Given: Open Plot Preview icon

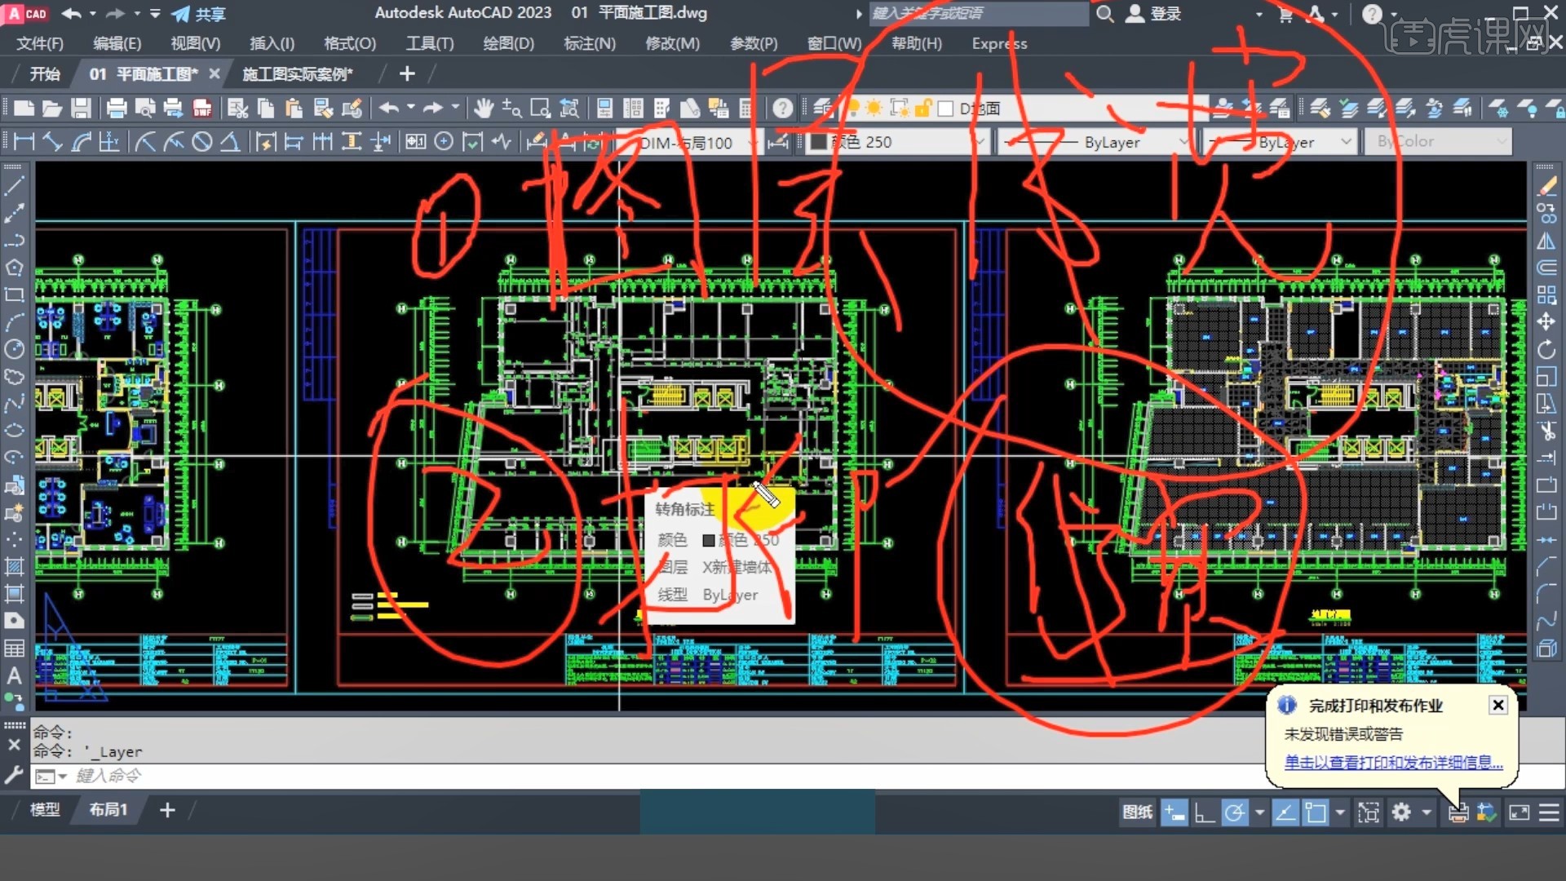Looking at the screenshot, I should 145,108.
